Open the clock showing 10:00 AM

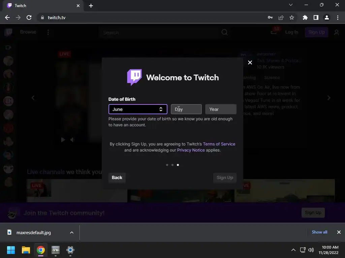pos(329,250)
